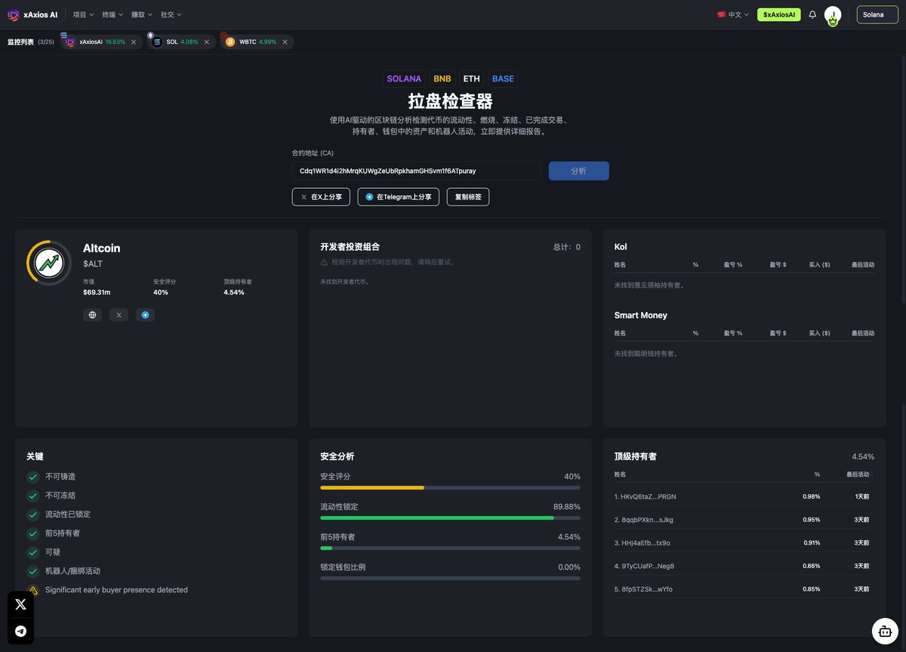Click the 分析 analyze button

[579, 171]
